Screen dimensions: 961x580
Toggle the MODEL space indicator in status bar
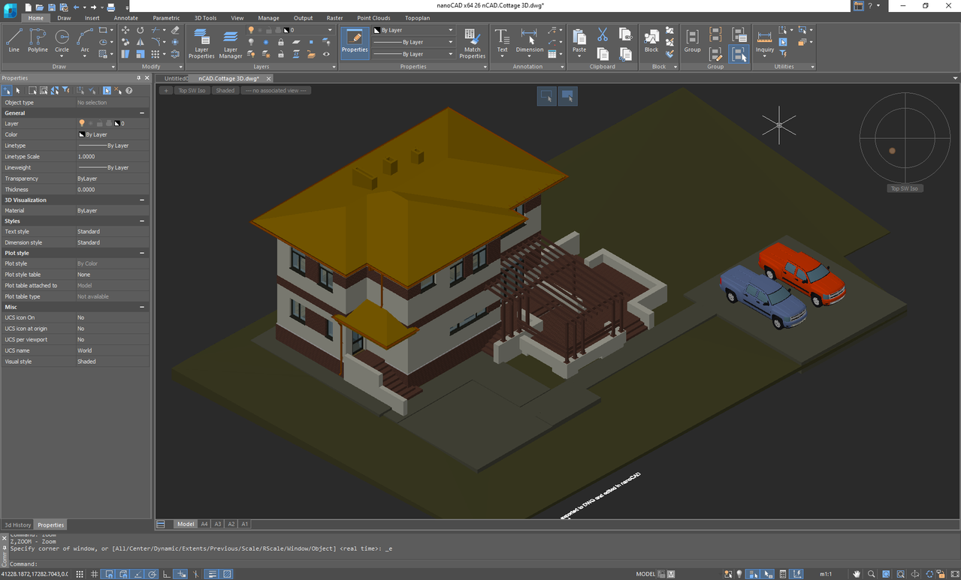tap(645, 574)
